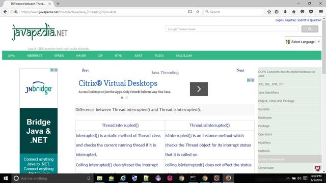The width and height of the screenshot is (326, 183).
Task: Open the Modifiers sidebar topic
Action: [264, 142]
